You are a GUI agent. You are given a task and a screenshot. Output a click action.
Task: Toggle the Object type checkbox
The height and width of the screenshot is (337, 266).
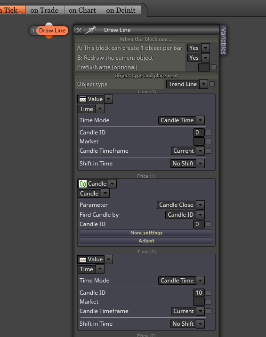pyautogui.click(x=212, y=84)
